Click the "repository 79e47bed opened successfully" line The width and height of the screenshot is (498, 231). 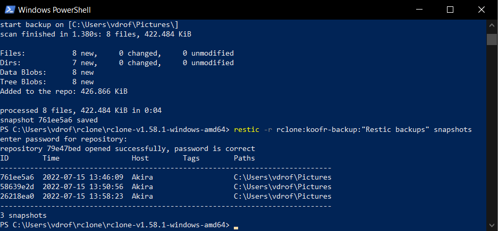click(x=128, y=148)
